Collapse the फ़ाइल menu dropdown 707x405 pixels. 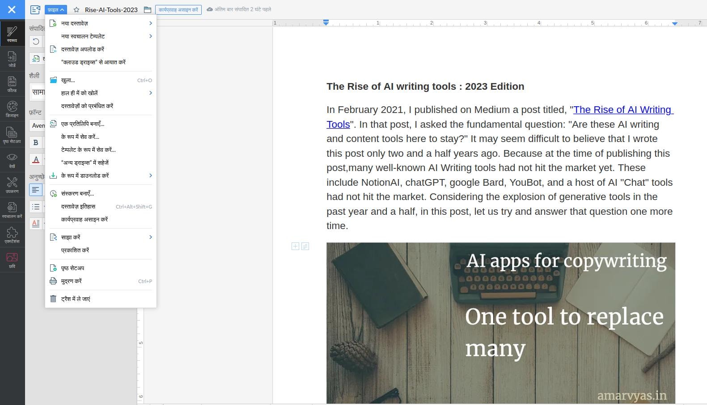(x=56, y=9)
